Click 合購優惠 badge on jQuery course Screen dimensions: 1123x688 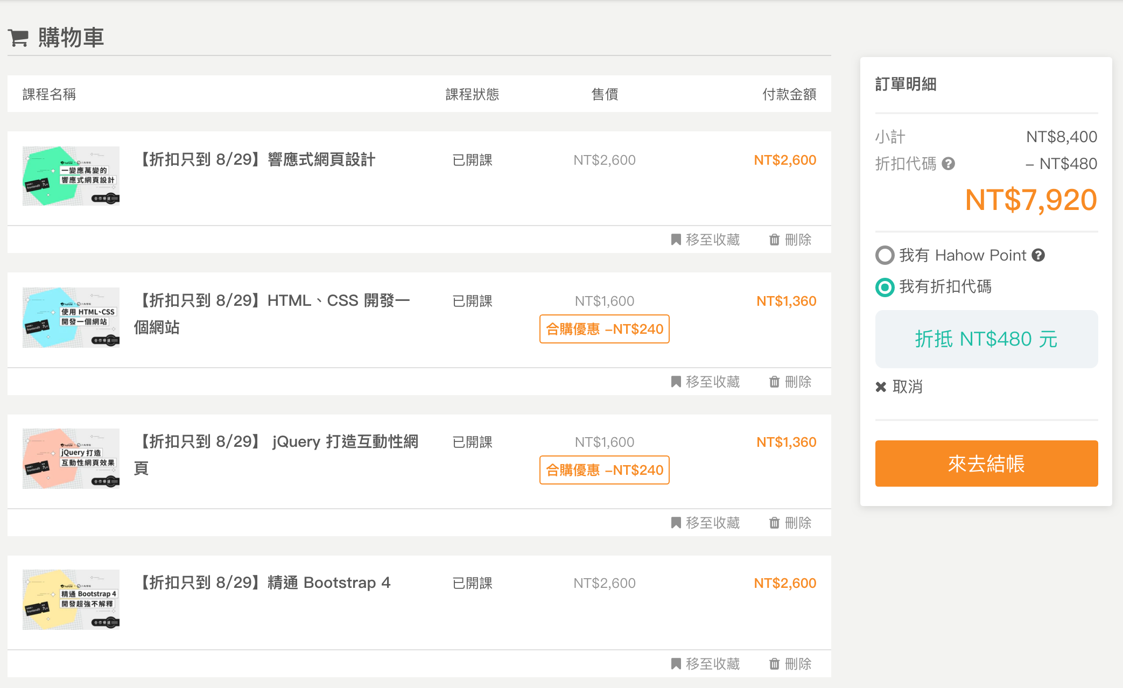[x=604, y=470]
